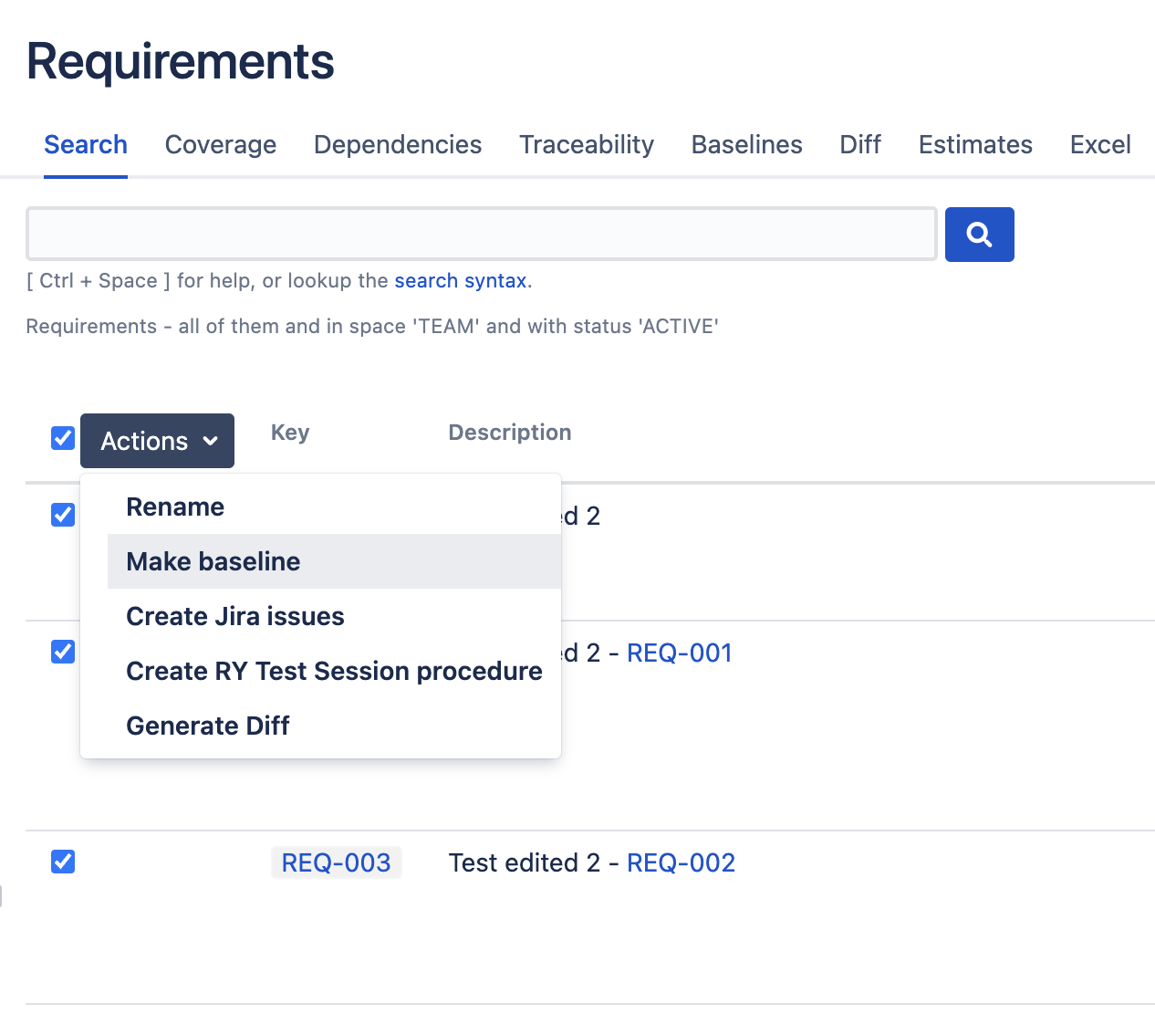Uncheck the checkbox for REQ-003 row
Image resolution: width=1155 pixels, height=1024 pixels.
point(63,862)
